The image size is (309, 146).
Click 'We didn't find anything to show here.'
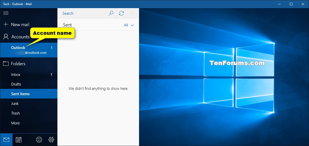pos(98,89)
